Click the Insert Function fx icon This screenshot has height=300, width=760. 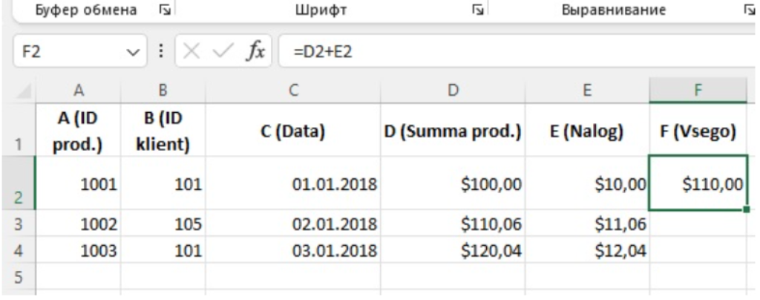(257, 54)
